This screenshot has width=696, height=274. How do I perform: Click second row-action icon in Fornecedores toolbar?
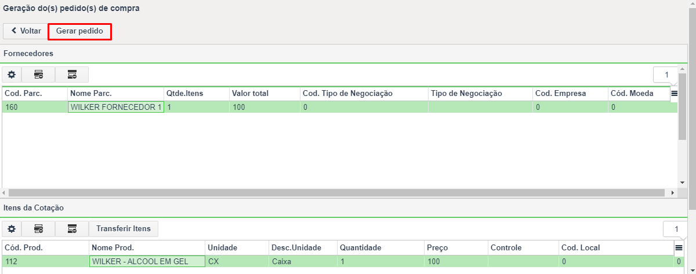(72, 75)
